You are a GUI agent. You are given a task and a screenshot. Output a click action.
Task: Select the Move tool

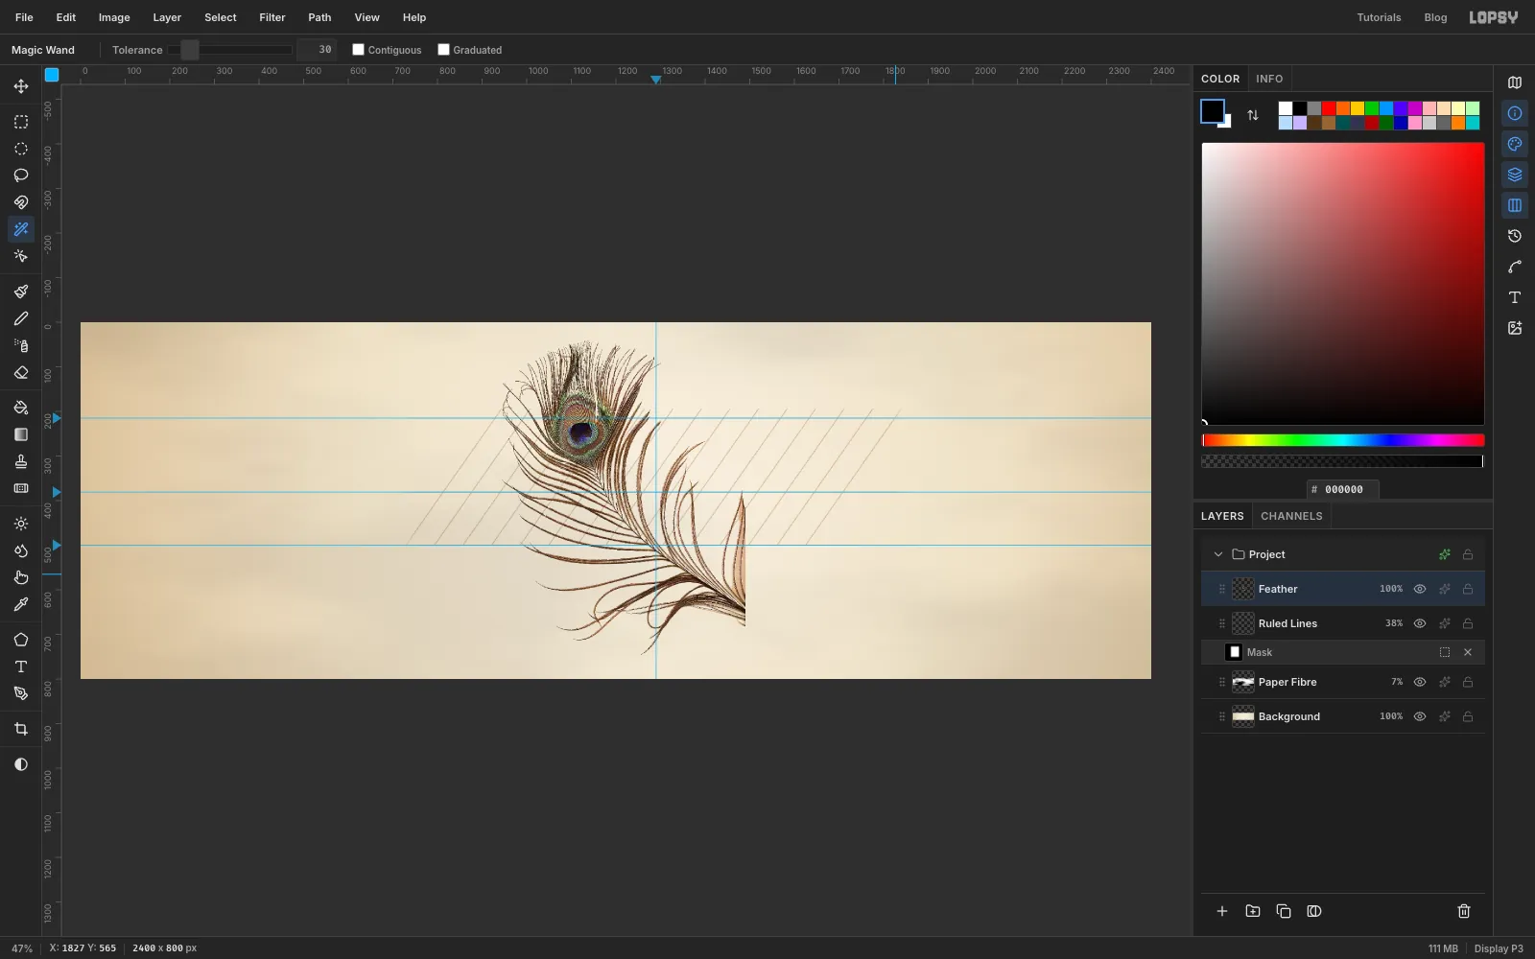click(21, 86)
